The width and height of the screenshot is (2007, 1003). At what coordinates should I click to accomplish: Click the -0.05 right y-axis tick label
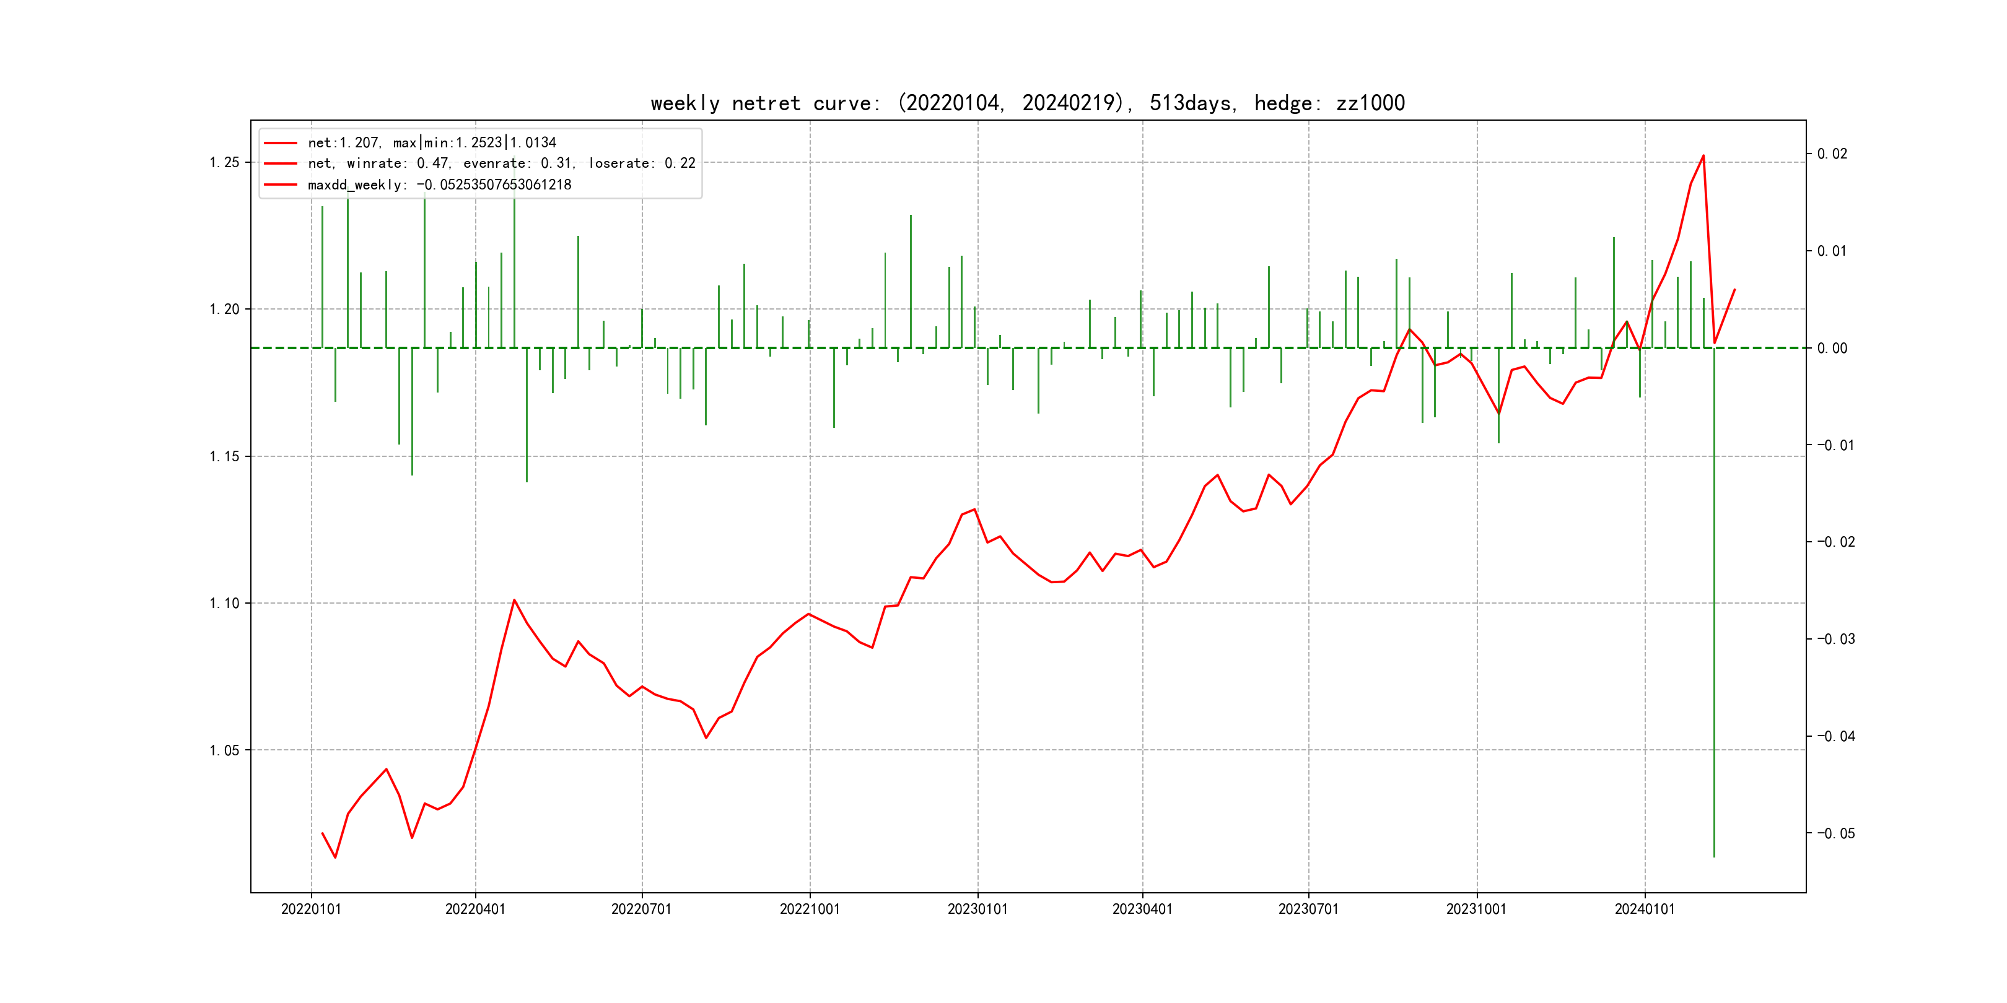coord(1835,834)
